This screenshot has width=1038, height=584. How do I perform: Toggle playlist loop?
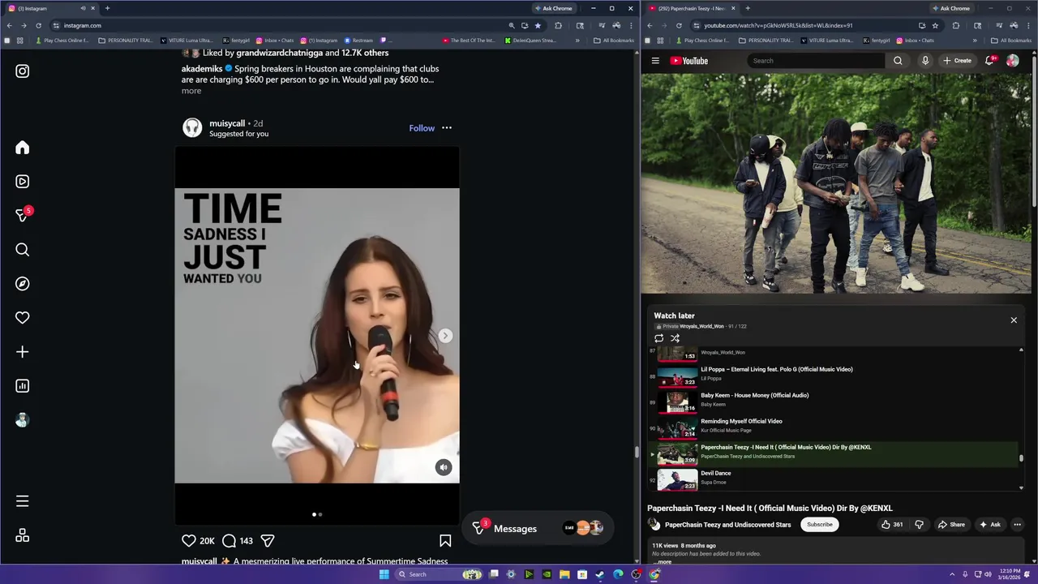pos(658,338)
